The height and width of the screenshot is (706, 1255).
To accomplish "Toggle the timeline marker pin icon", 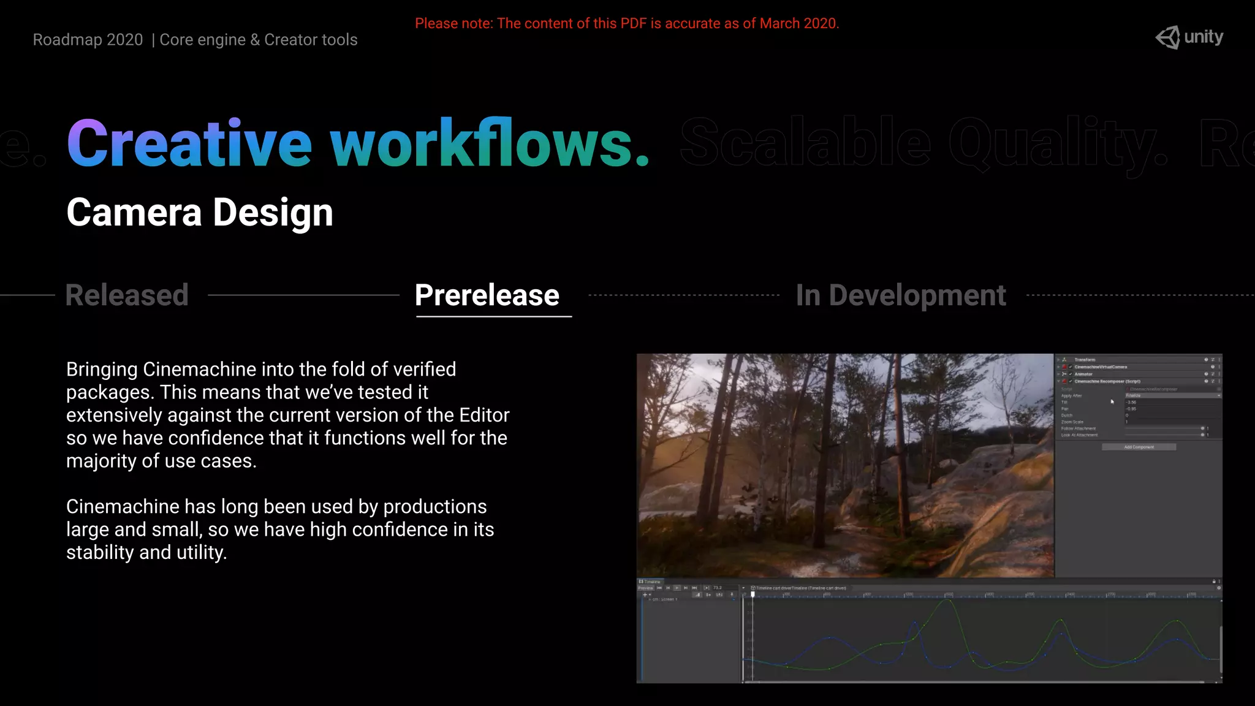I will tap(732, 594).
